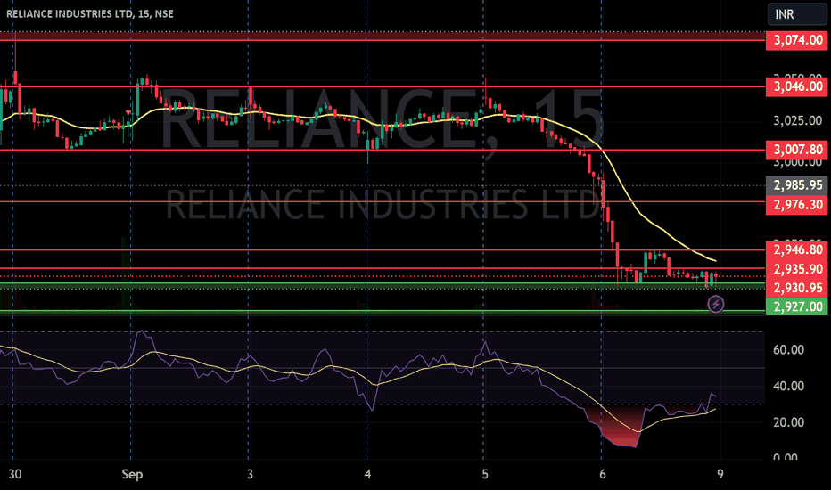Click the gray 2,985.95 price label
The height and width of the screenshot is (490, 831).
click(x=796, y=185)
